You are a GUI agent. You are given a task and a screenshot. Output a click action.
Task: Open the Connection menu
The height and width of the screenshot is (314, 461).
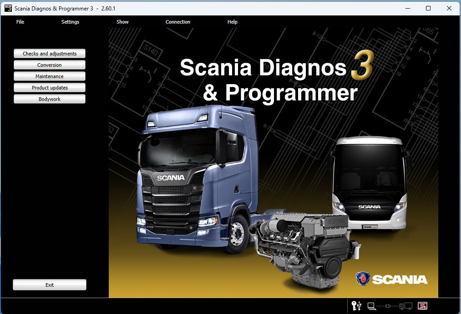pyautogui.click(x=178, y=22)
